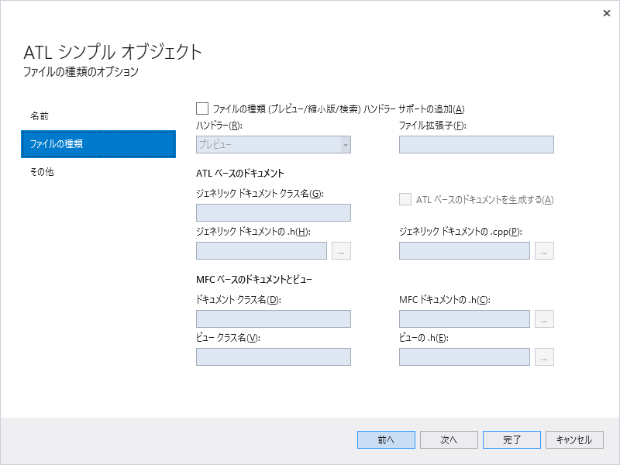Browse for ビューの .h file

544,356
